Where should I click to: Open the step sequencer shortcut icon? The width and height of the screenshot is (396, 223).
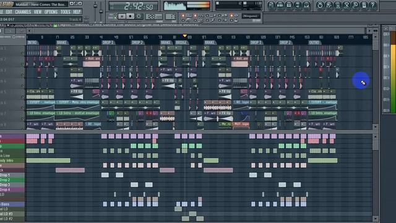[x=280, y=6]
